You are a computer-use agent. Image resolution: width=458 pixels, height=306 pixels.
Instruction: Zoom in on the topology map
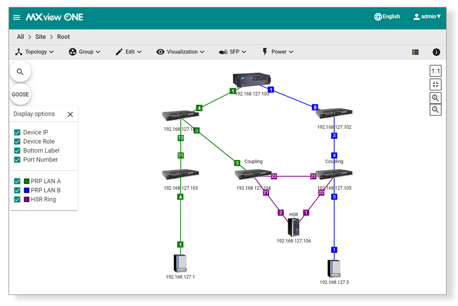[435, 98]
